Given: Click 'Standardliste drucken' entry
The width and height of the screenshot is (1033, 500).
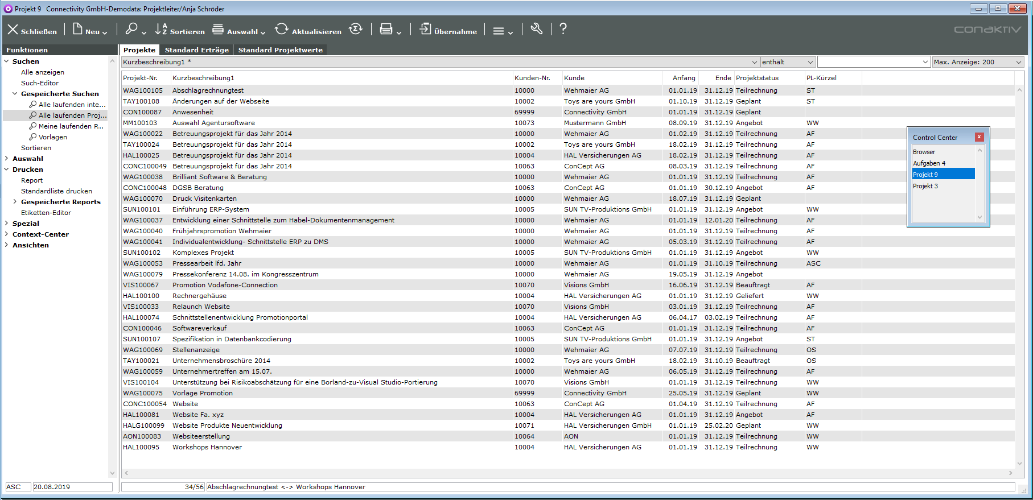Looking at the screenshot, I should [56, 191].
